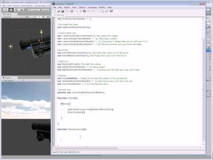
Task: Open UniSciTE Buffers menu
Action: pos(102,7)
